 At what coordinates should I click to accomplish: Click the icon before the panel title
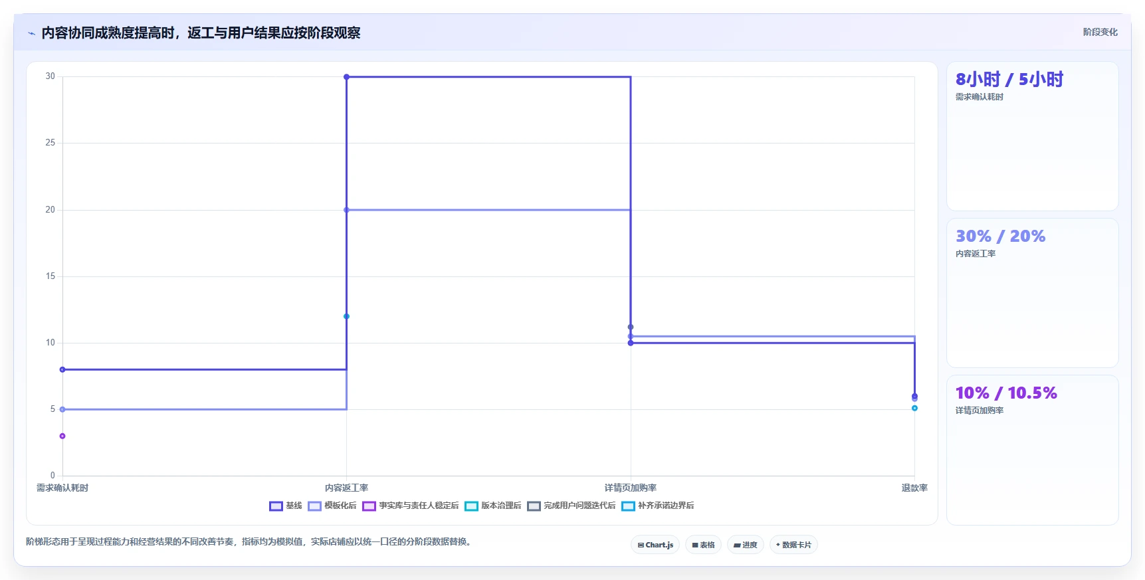click(31, 33)
